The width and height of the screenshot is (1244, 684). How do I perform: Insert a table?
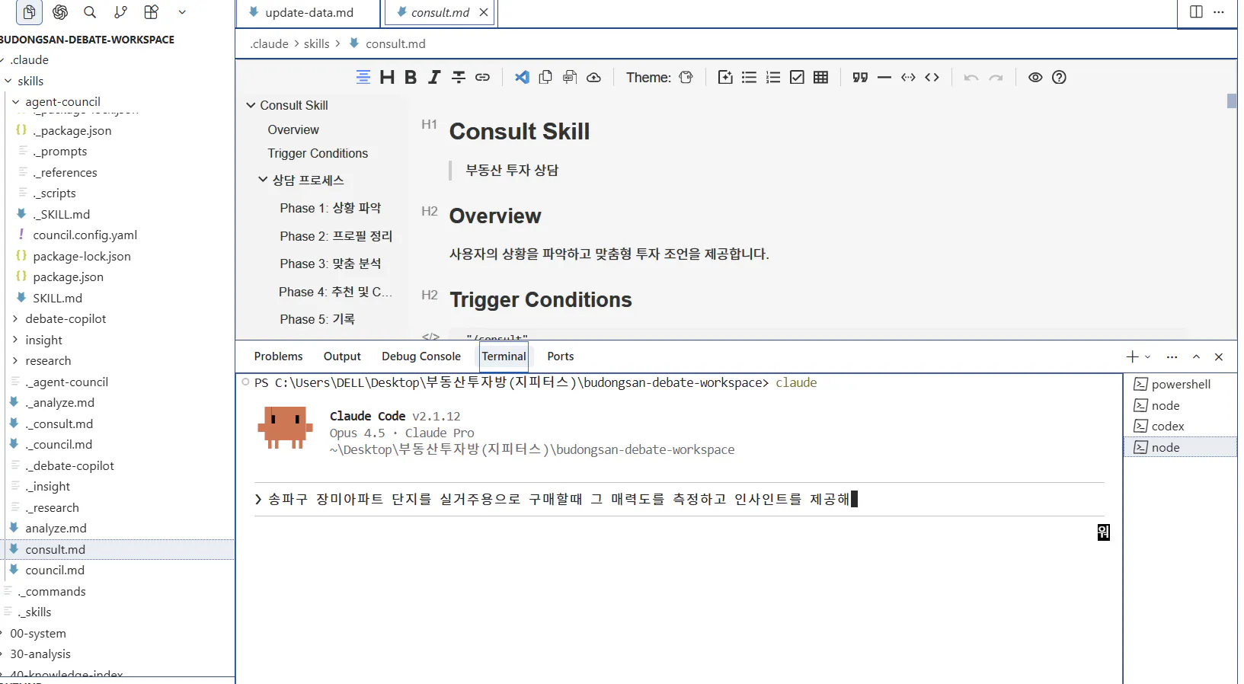click(x=820, y=77)
